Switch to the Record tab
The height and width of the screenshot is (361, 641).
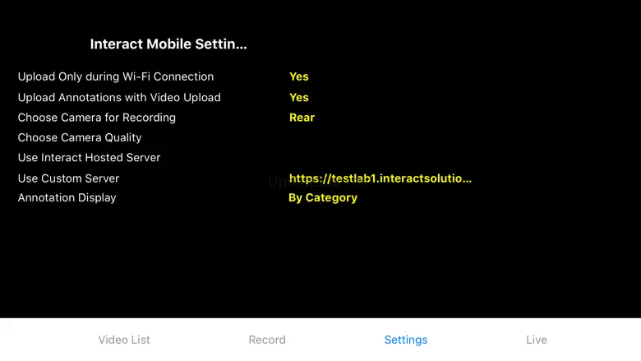(x=267, y=340)
